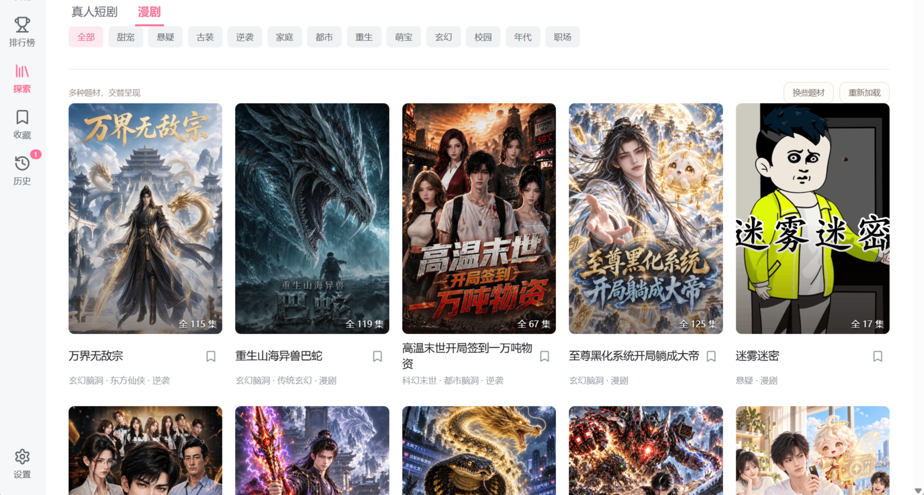Filter by the 甜宠 genre tag

pos(126,37)
